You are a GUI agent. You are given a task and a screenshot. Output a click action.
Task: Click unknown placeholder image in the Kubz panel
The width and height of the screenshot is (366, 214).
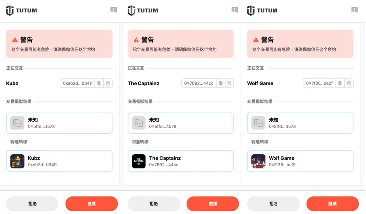(x=17, y=123)
